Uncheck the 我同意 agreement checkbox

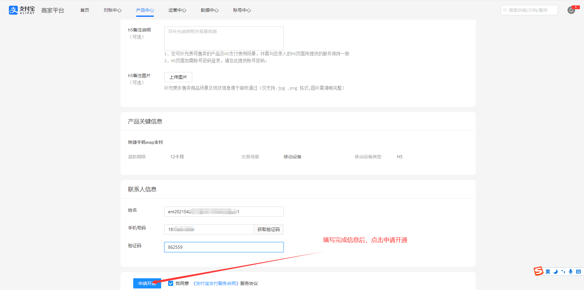click(171, 283)
